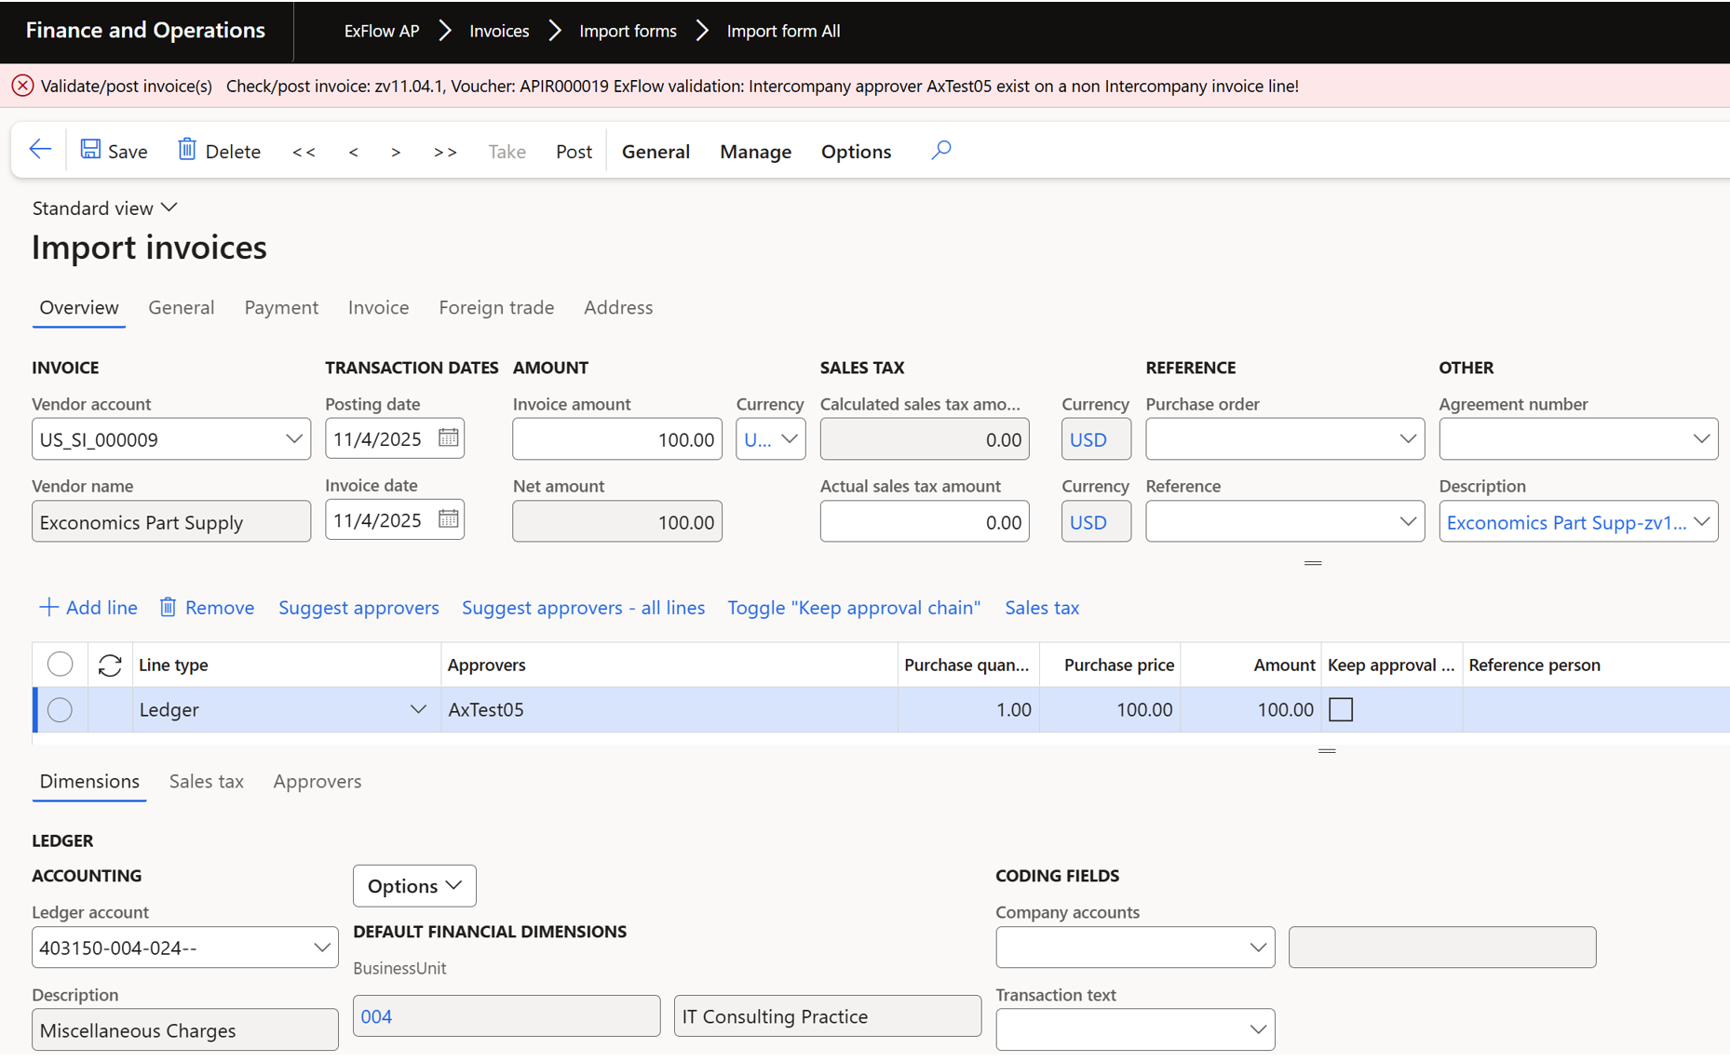Expand the Vendor account dropdown

(x=293, y=439)
